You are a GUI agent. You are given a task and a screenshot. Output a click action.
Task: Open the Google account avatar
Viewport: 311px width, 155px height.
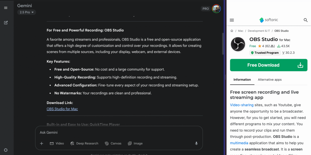point(216,9)
